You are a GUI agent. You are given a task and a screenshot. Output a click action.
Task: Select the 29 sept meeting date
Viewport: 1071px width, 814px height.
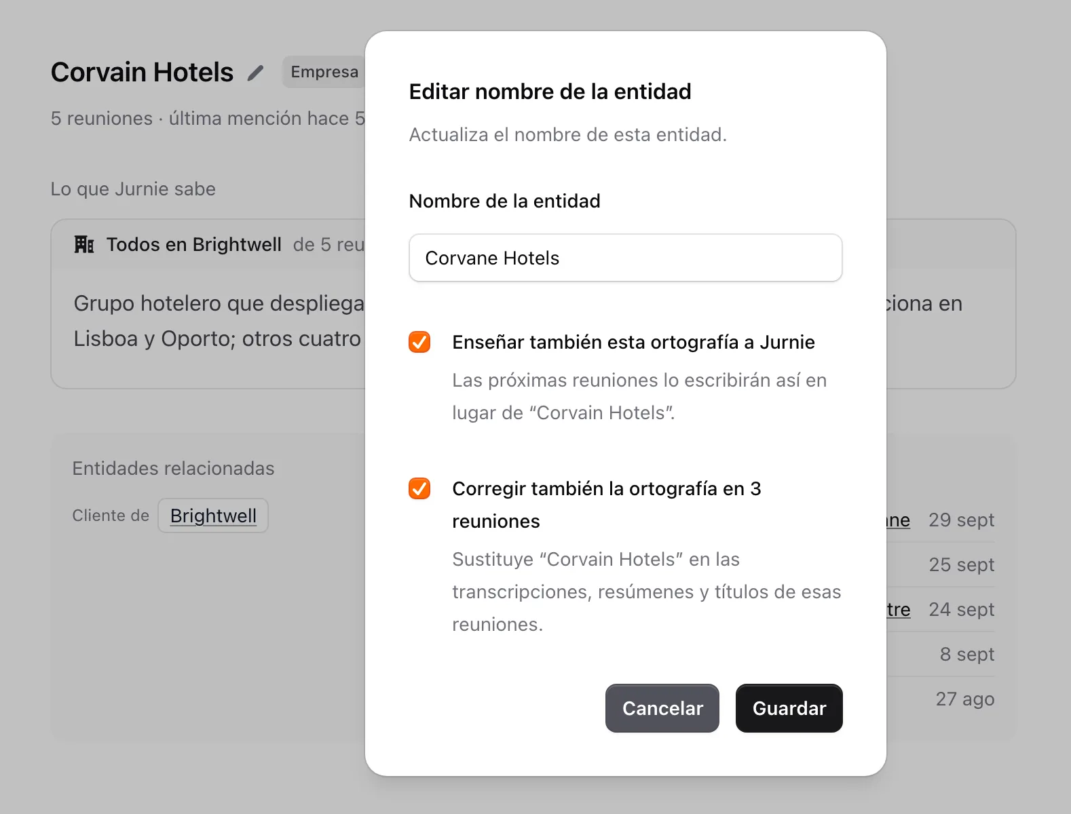point(961,520)
